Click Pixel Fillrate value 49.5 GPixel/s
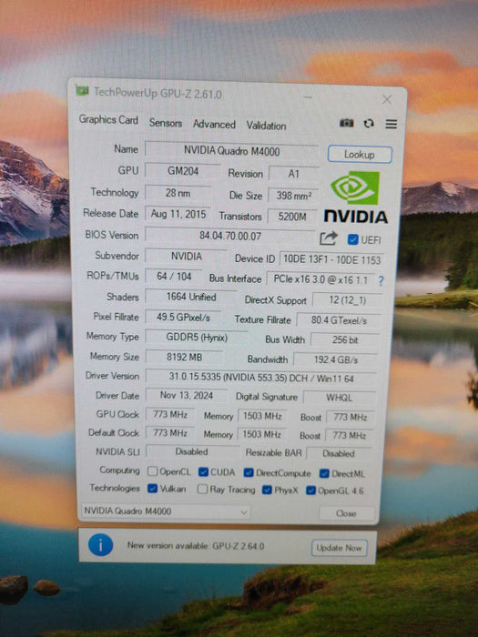 (x=183, y=318)
